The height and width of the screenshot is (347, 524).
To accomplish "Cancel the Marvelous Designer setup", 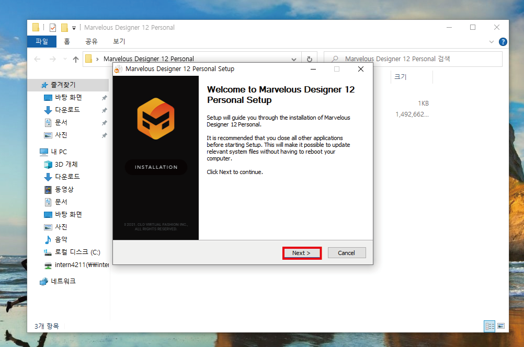I will 347,253.
